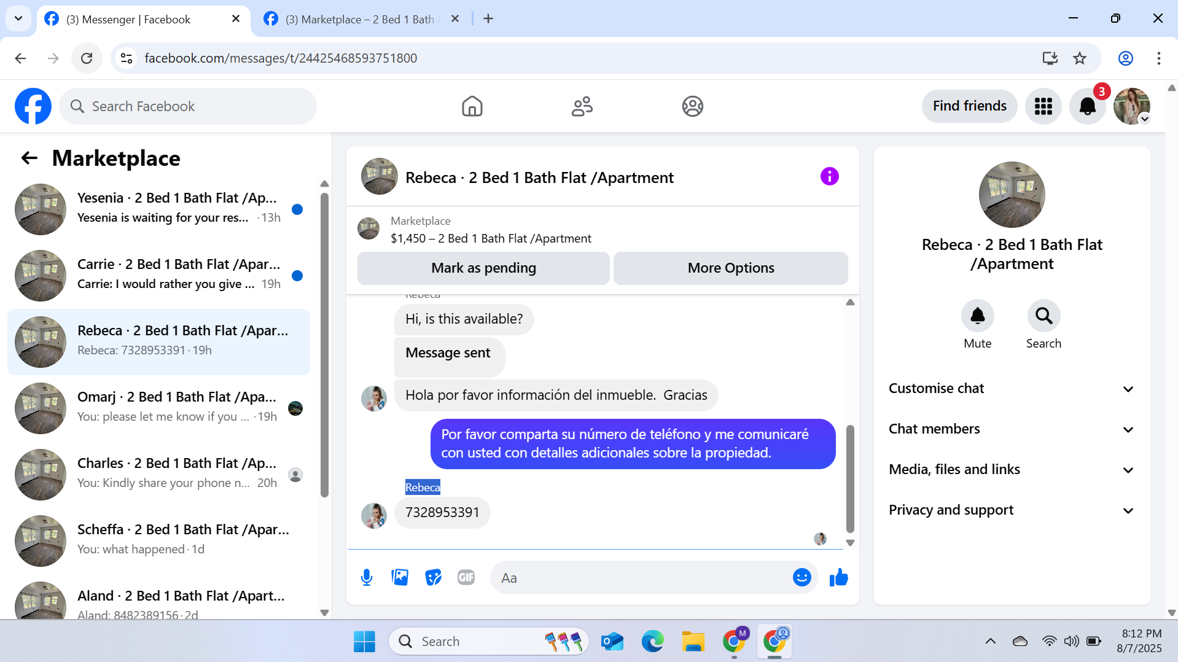This screenshot has height=662, width=1178.
Task: Launch Microsoft Edge from the taskbar
Action: [x=652, y=641]
